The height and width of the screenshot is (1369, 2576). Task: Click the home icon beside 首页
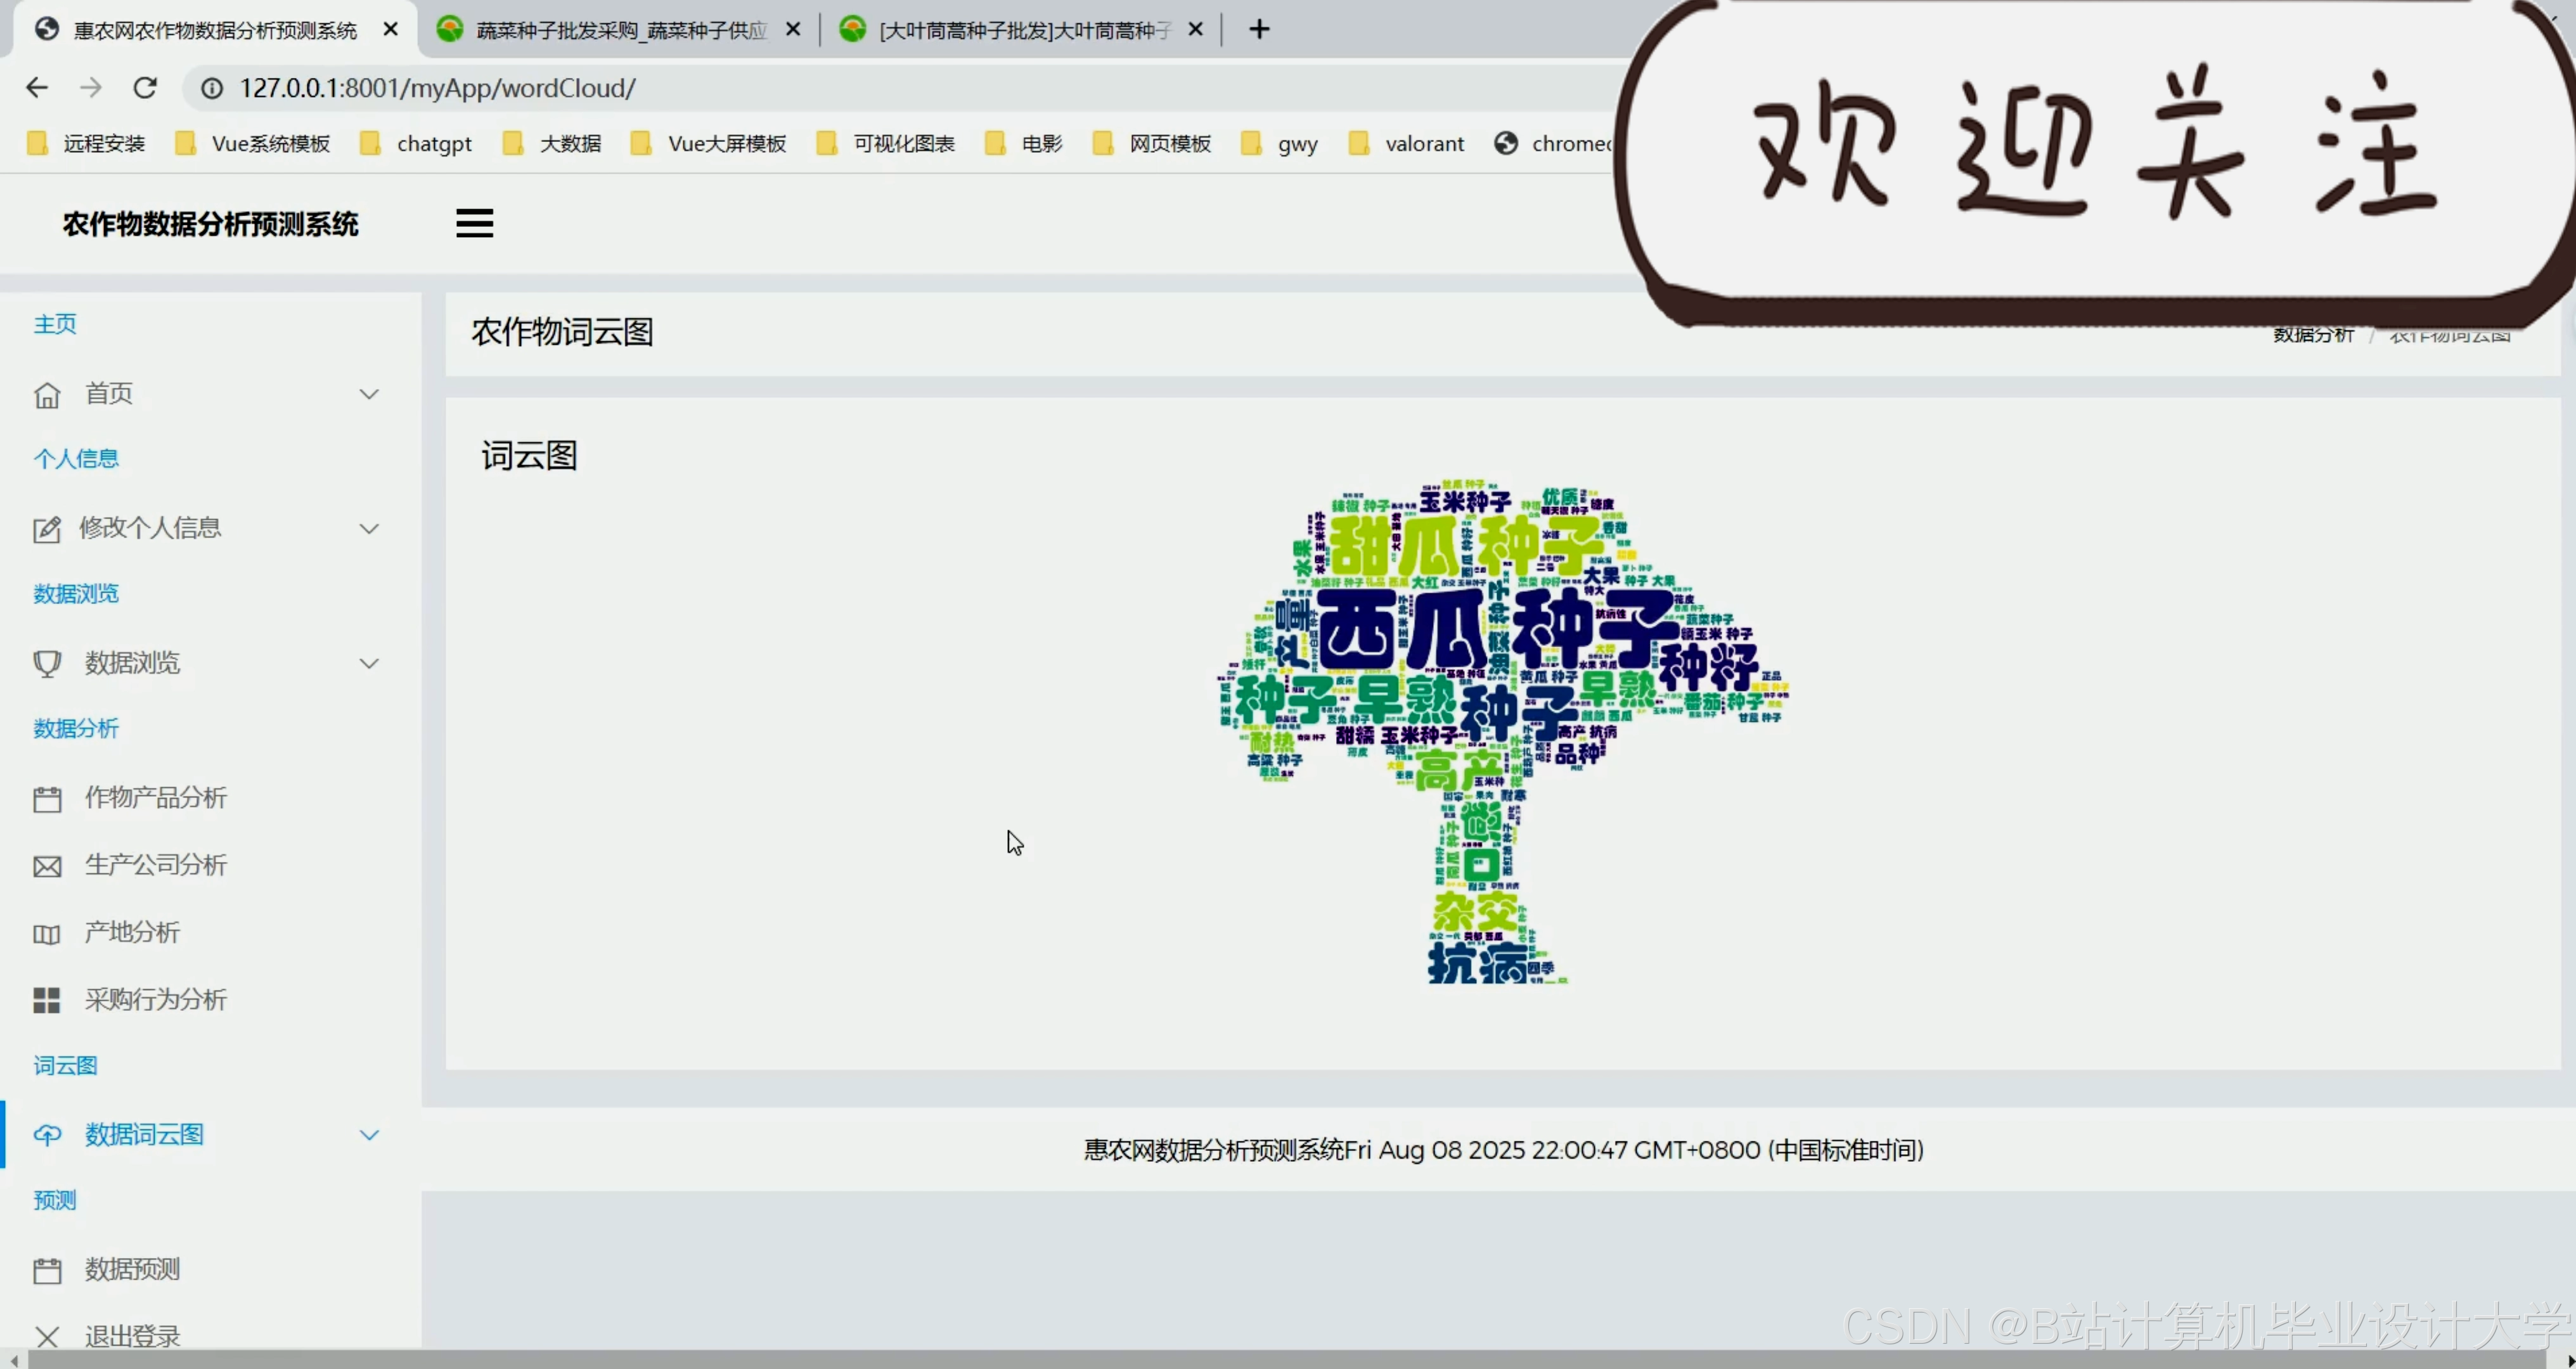47,395
